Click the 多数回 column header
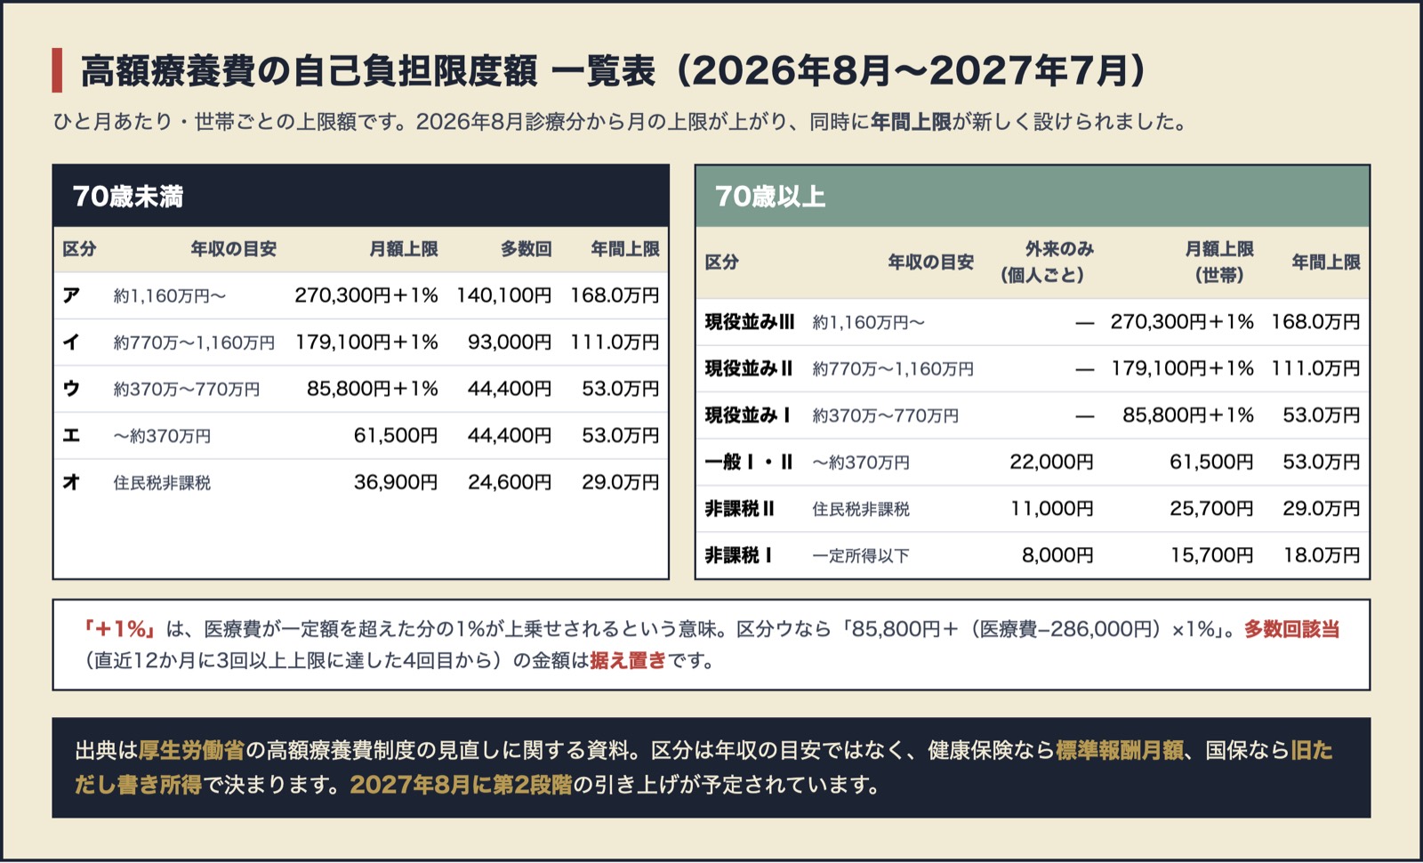This screenshot has width=1423, height=863. coord(526,249)
